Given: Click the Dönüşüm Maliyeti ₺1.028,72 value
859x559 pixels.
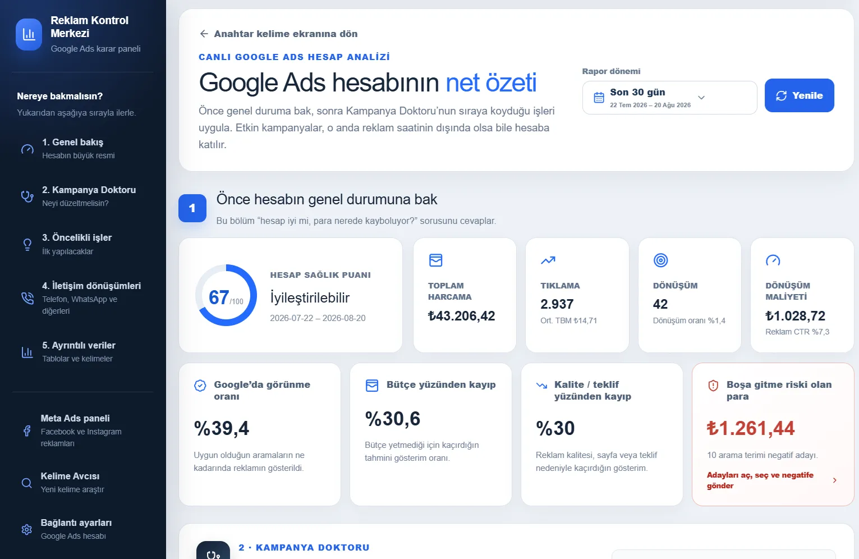Looking at the screenshot, I should [795, 316].
